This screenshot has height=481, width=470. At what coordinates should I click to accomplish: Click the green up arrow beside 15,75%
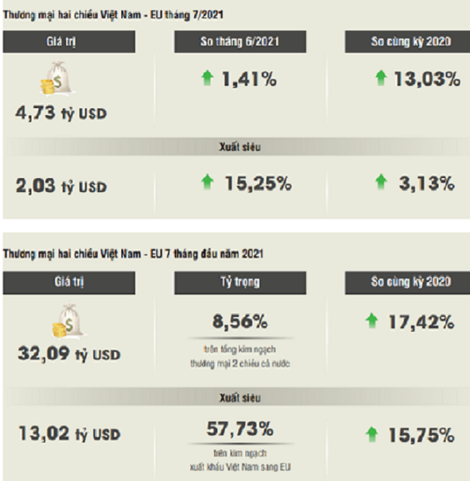pyautogui.click(x=372, y=434)
